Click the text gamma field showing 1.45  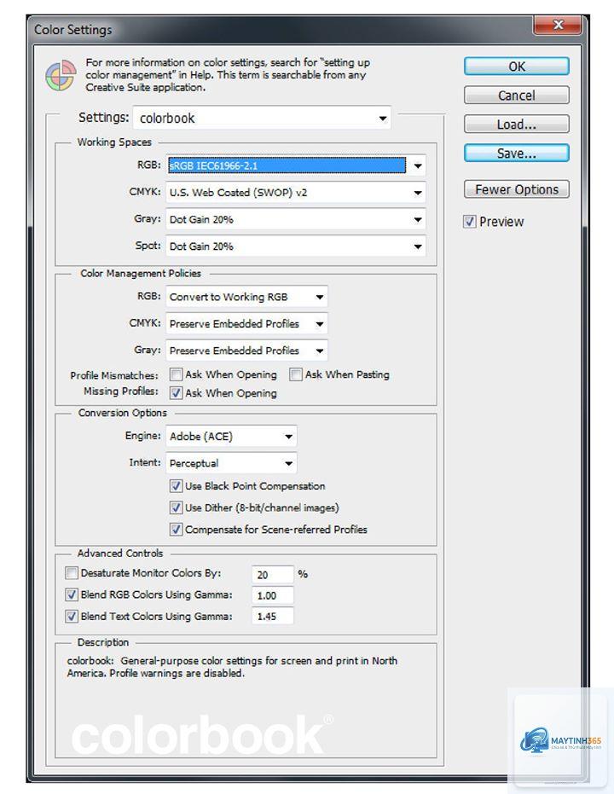pyautogui.click(x=273, y=617)
